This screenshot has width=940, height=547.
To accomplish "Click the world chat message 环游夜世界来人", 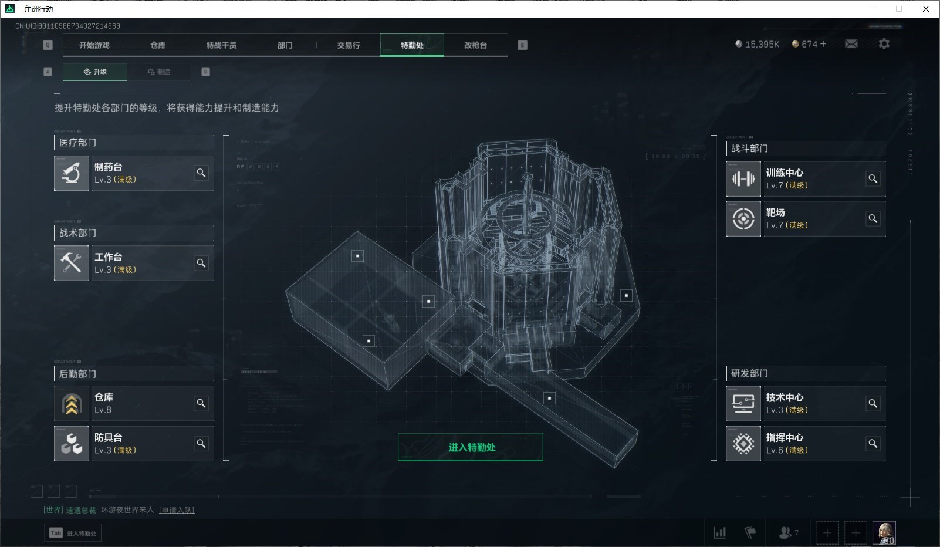I will 127,510.
